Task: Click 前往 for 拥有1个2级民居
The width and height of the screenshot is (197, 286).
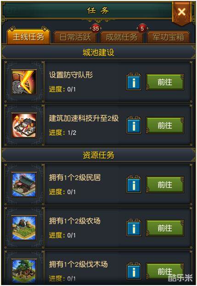Action: click(x=165, y=185)
